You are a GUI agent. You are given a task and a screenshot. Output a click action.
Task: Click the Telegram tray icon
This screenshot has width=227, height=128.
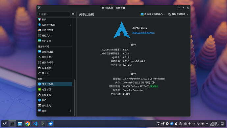click(163, 124)
